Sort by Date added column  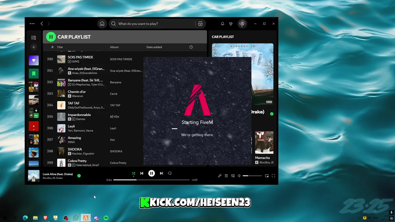click(154, 47)
